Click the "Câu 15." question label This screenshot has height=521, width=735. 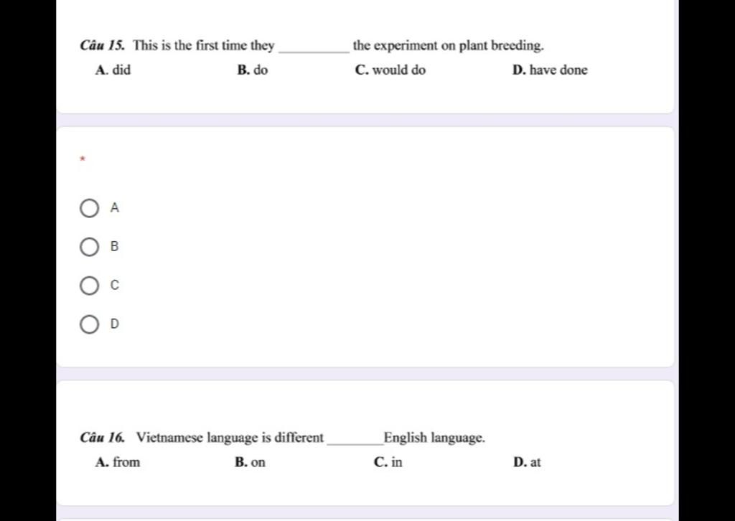(103, 45)
